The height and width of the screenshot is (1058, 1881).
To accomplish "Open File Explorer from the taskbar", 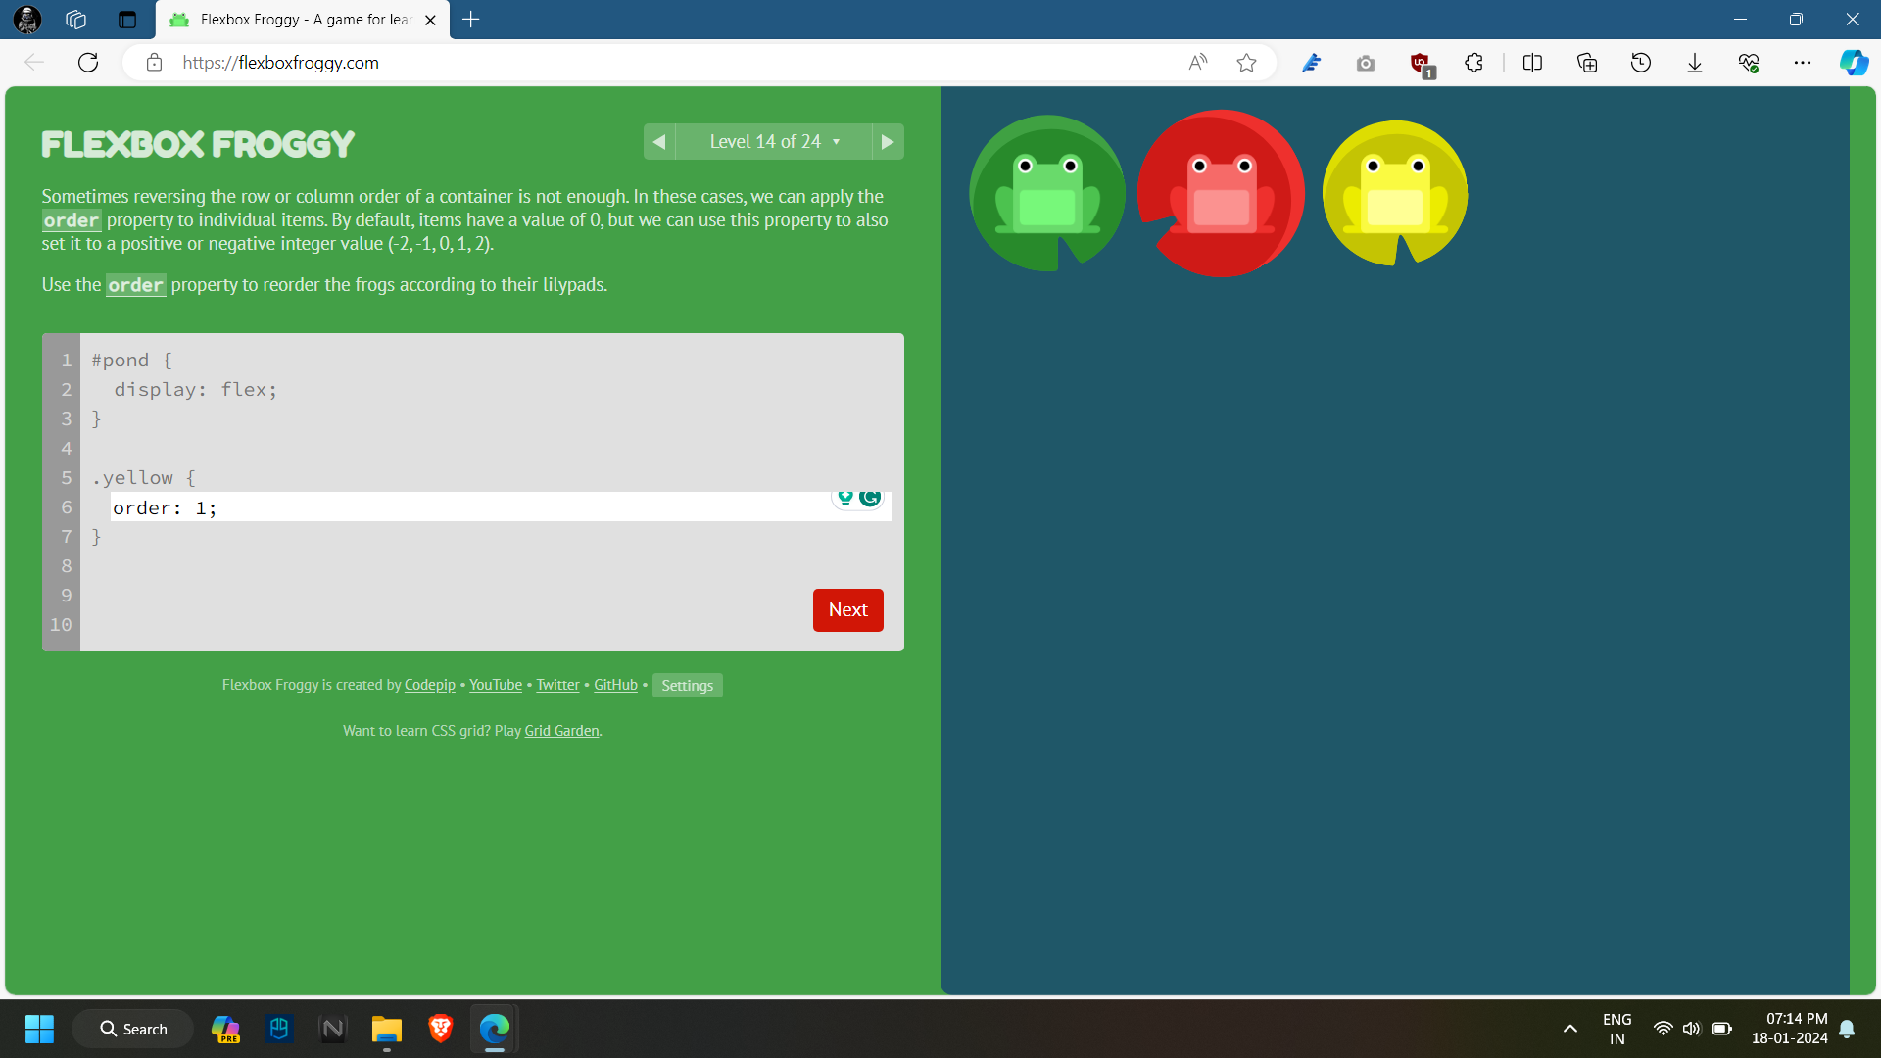I will coord(386,1030).
